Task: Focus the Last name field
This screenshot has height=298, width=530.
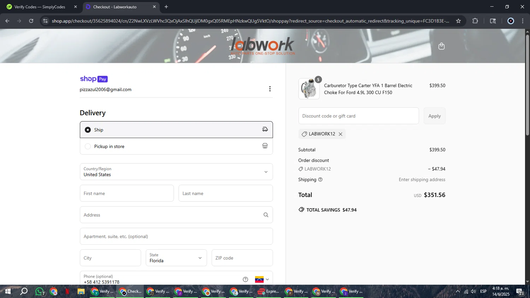Action: 225,193
